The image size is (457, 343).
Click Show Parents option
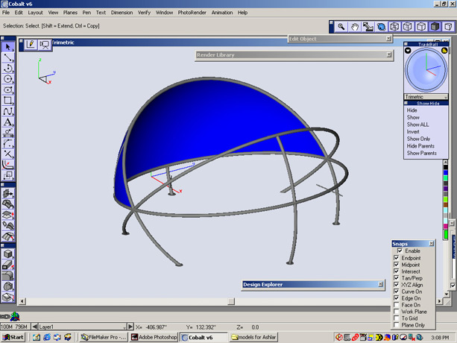click(x=422, y=153)
